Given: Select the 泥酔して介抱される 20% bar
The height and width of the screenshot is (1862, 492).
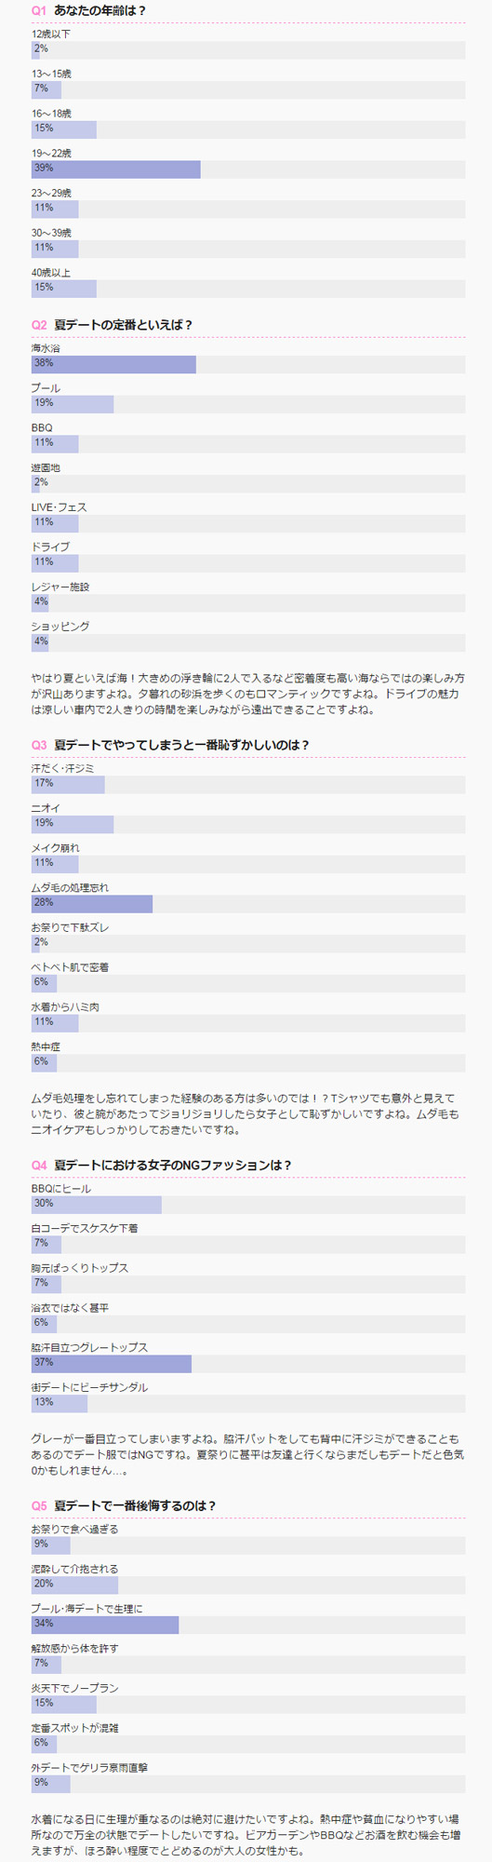Looking at the screenshot, I should click(x=248, y=1583).
